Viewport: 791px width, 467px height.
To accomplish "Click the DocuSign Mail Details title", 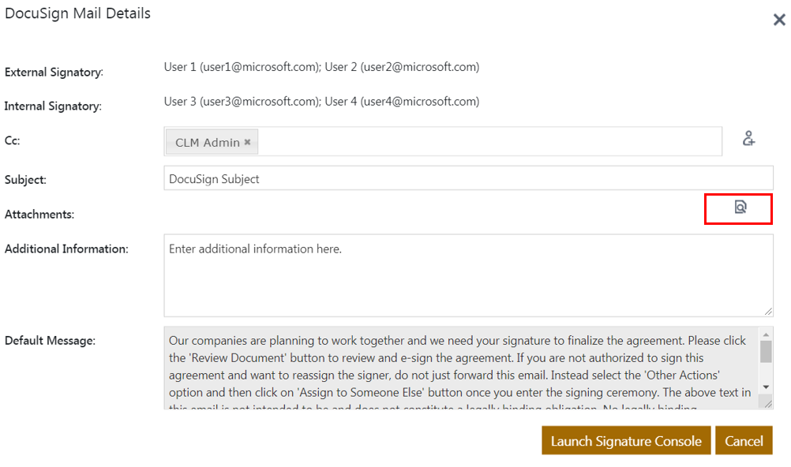I will (x=77, y=13).
